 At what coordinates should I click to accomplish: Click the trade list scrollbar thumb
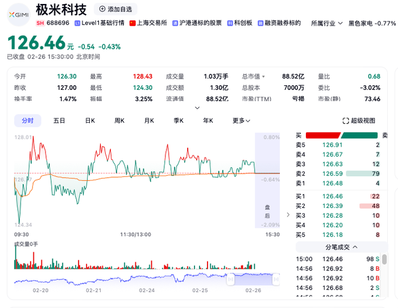pos(384,259)
